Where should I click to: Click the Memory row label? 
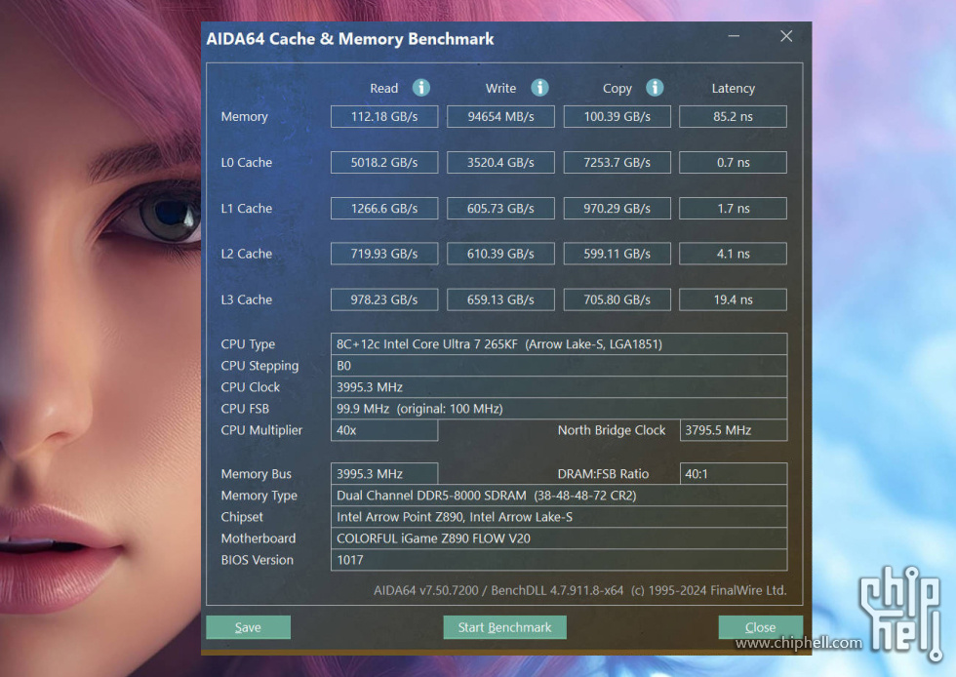coord(244,116)
